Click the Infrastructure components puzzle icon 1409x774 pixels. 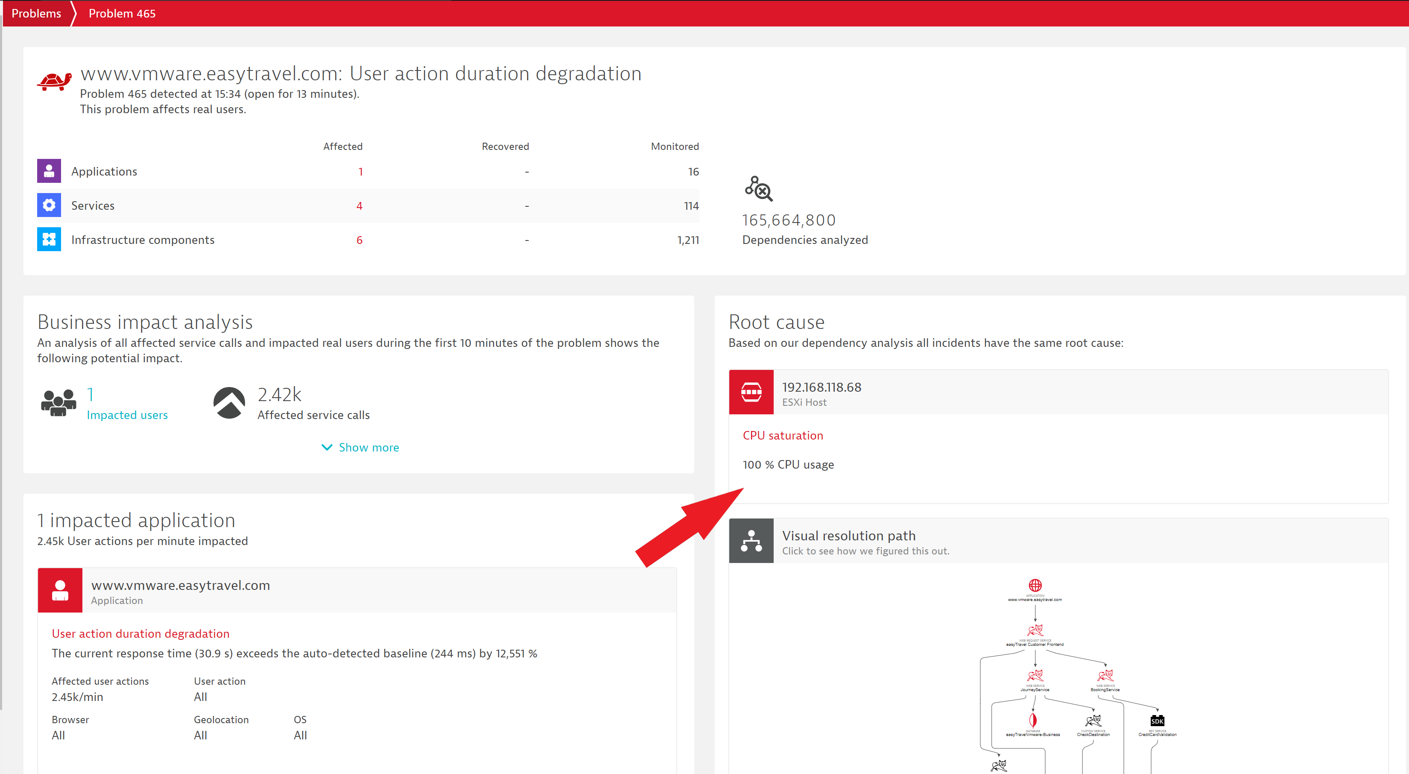(49, 239)
